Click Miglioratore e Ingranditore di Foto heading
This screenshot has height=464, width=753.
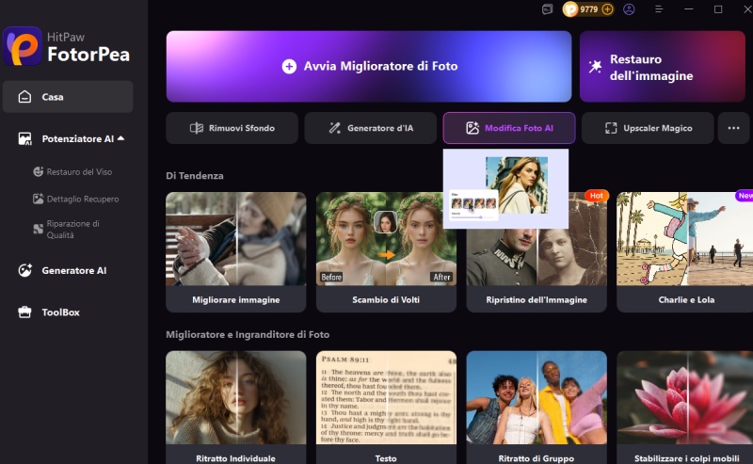pos(248,334)
